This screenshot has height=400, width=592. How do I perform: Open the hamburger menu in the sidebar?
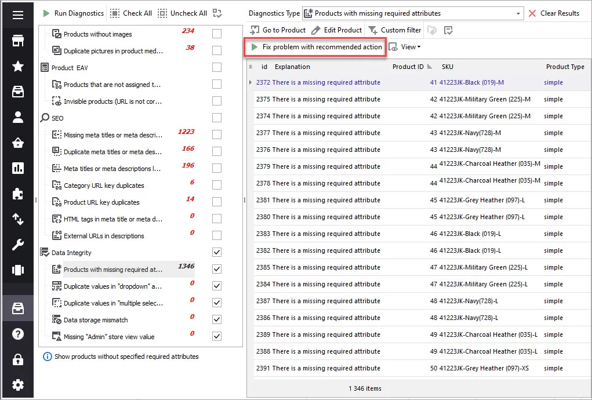tap(18, 14)
